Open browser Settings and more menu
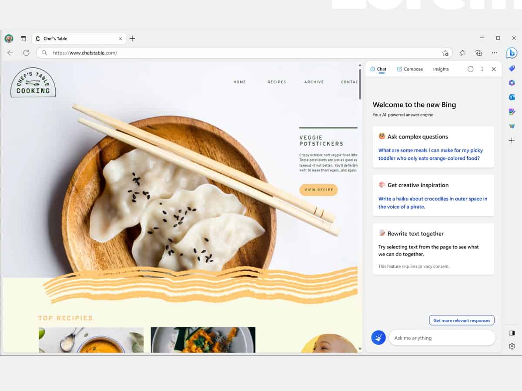522x391 pixels. click(x=494, y=53)
